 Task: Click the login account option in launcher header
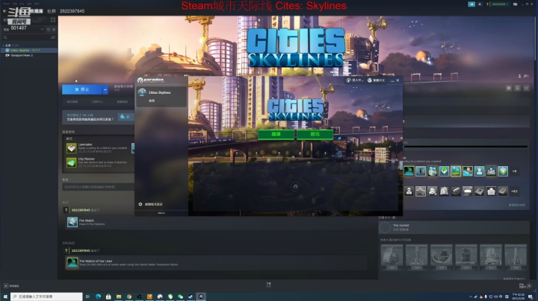click(355, 80)
